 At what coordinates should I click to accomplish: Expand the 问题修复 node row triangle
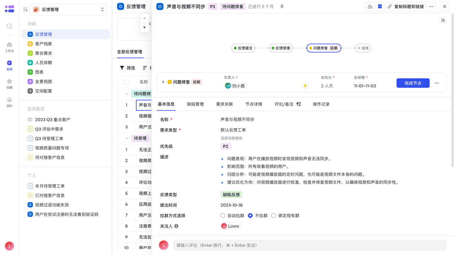pyautogui.click(x=163, y=82)
